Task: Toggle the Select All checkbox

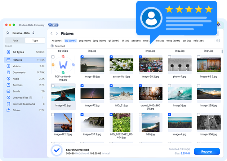Action: [52, 46]
